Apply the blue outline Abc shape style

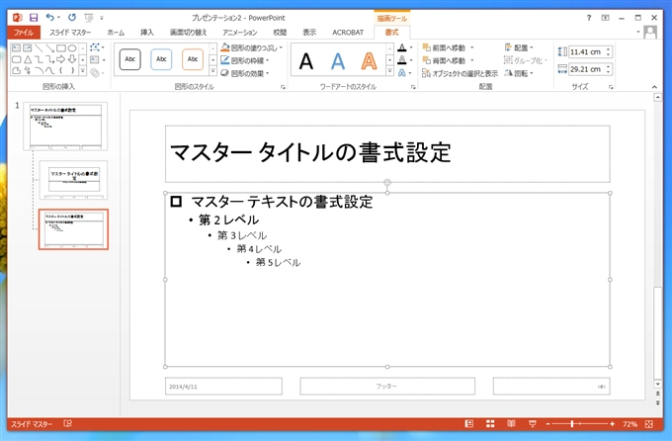tap(161, 59)
